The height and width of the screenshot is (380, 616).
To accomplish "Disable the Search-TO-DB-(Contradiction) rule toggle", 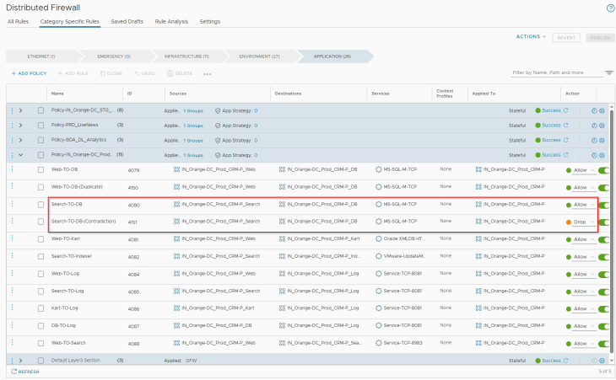I will (603, 222).
